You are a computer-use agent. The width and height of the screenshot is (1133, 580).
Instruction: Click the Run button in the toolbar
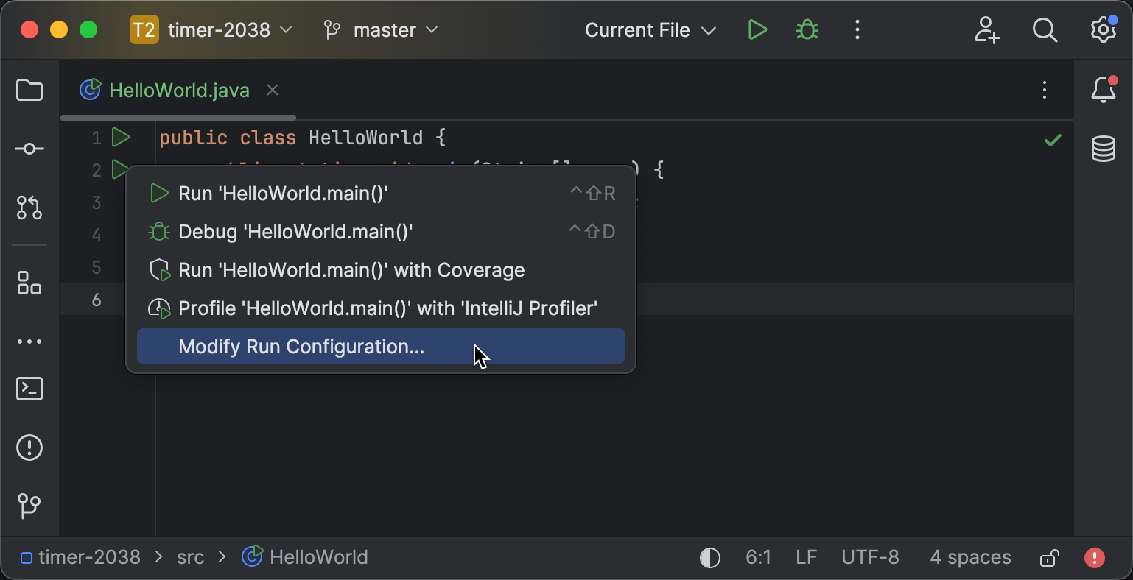[x=757, y=29]
